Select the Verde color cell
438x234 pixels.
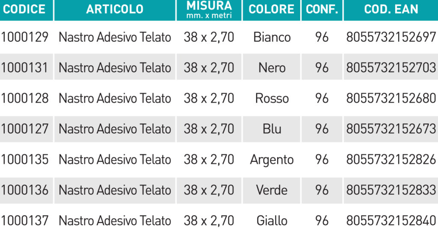pos(272,190)
